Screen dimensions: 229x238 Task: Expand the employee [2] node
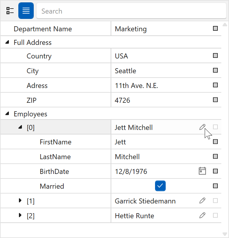(x=20, y=216)
